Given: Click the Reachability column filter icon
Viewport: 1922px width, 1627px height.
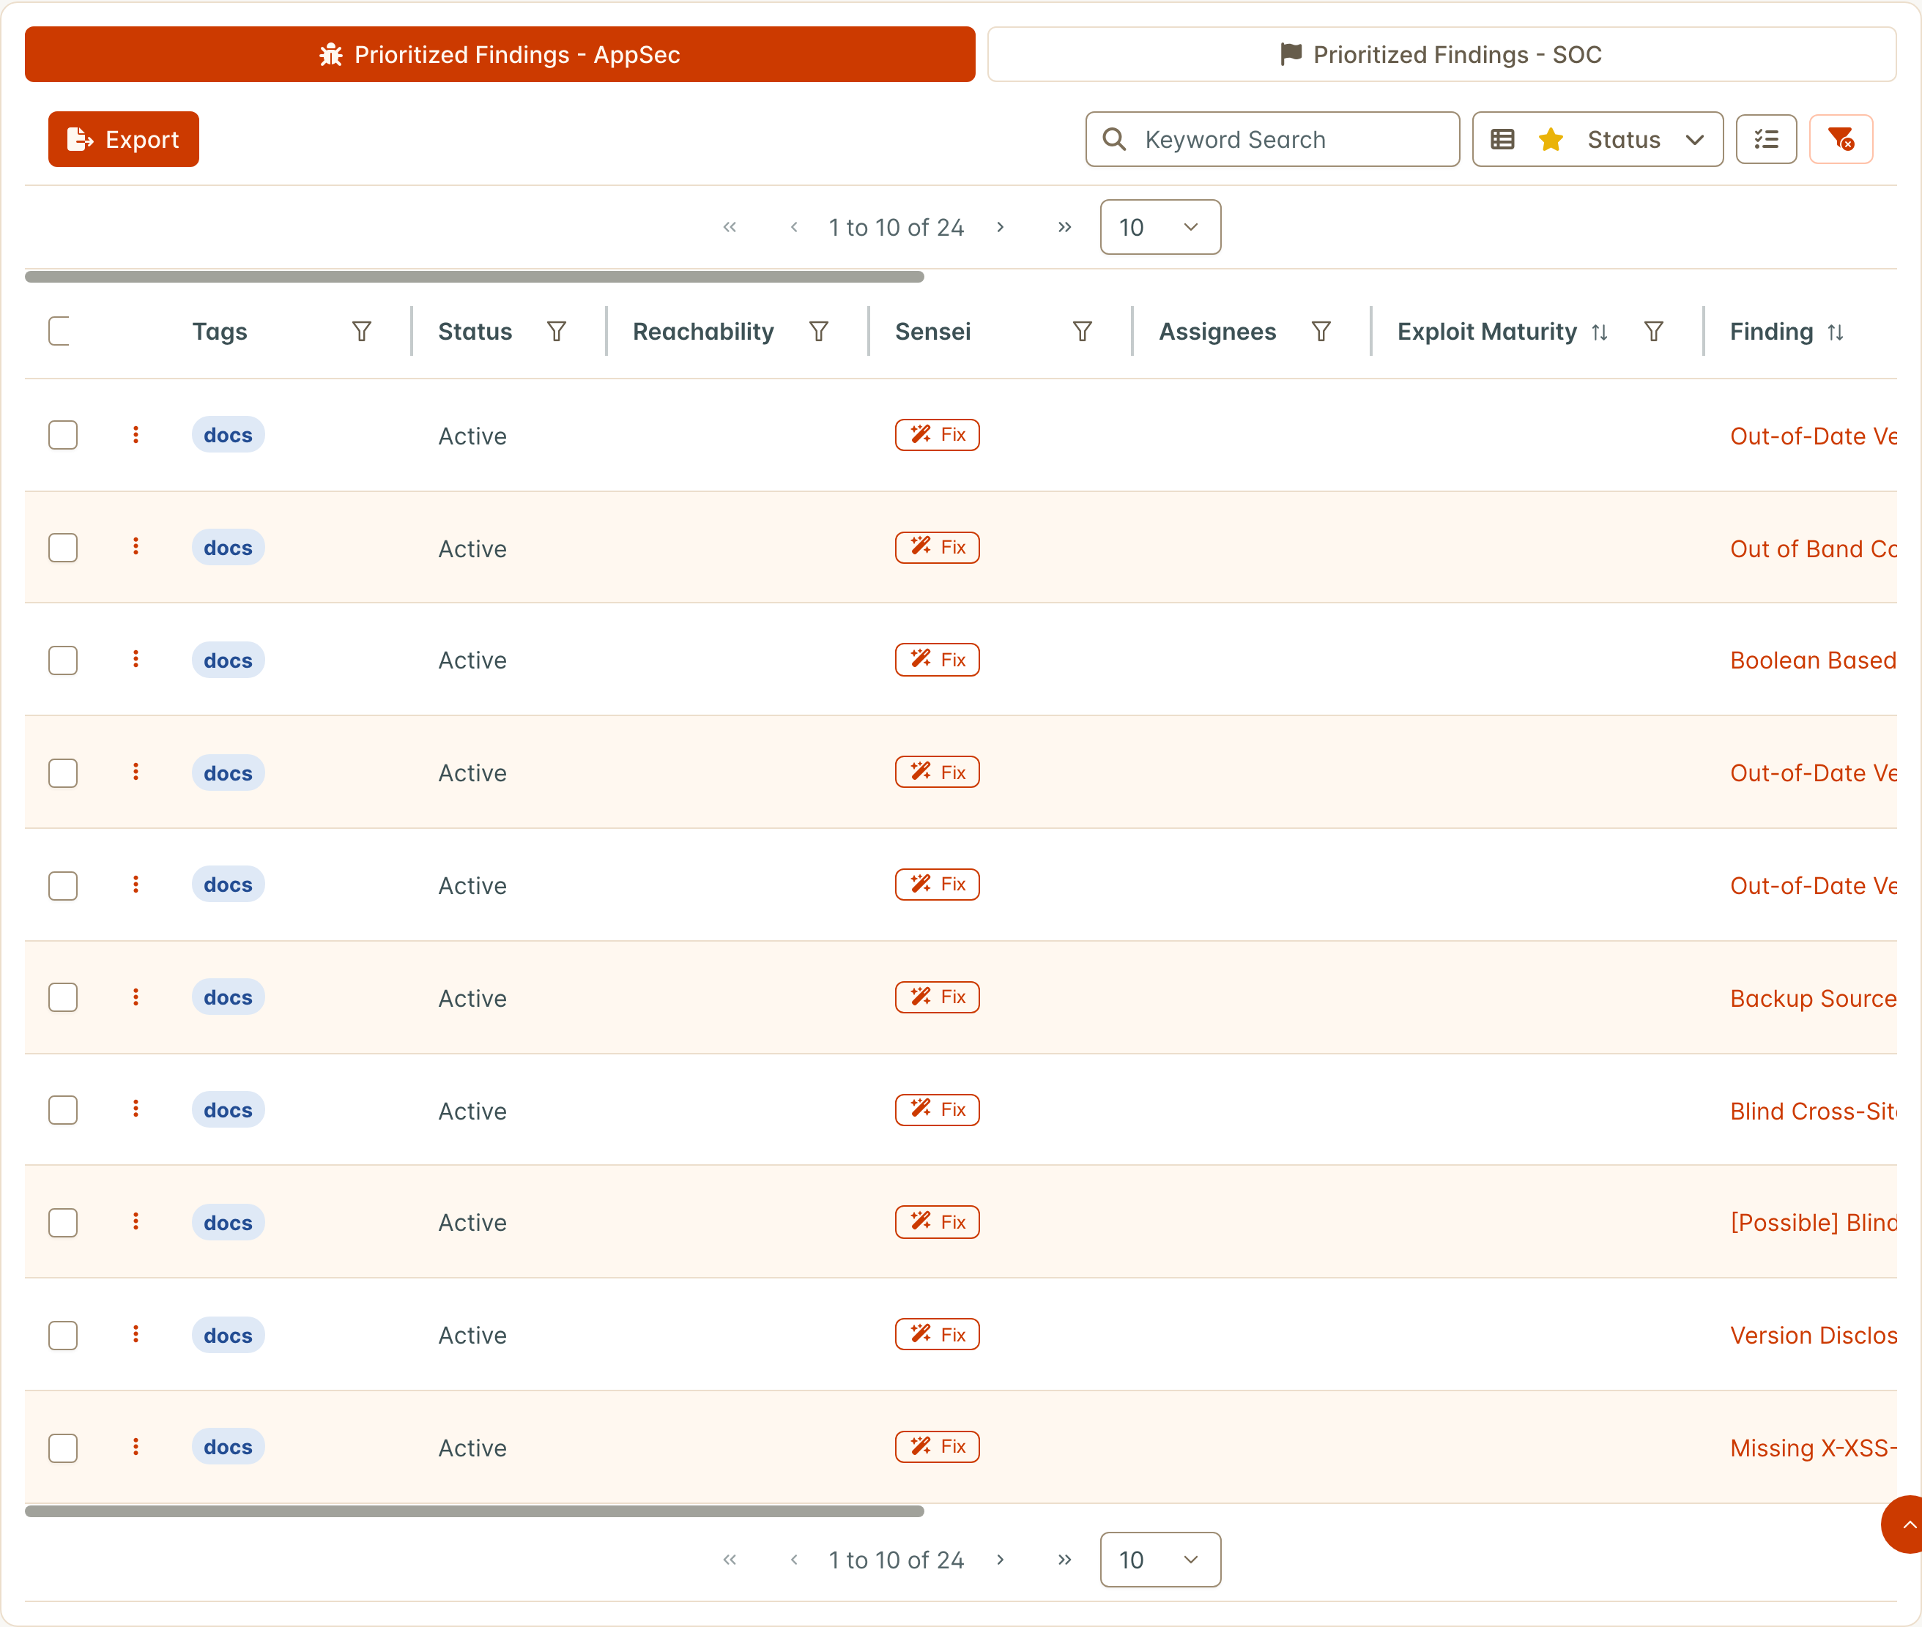Looking at the screenshot, I should coord(818,331).
